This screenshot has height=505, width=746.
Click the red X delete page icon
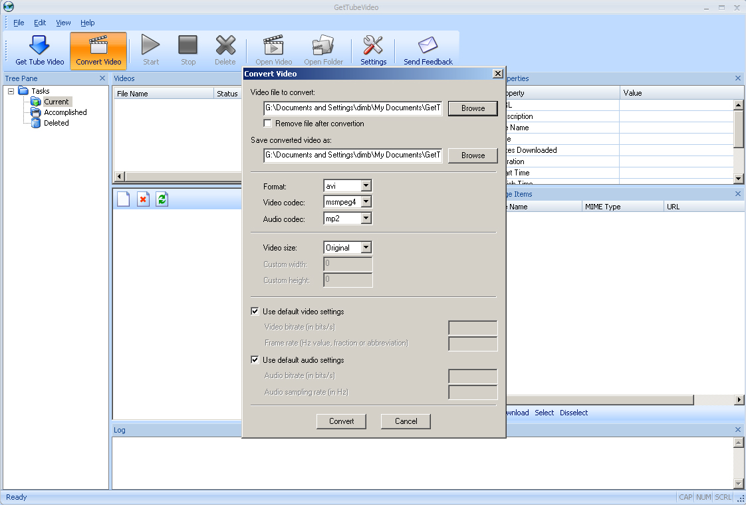pos(143,199)
